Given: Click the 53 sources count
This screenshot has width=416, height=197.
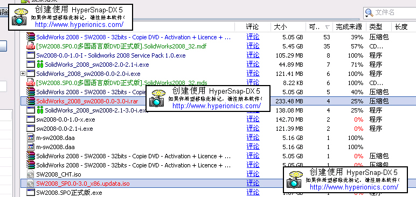Looking at the screenshot, I should point(327,37).
